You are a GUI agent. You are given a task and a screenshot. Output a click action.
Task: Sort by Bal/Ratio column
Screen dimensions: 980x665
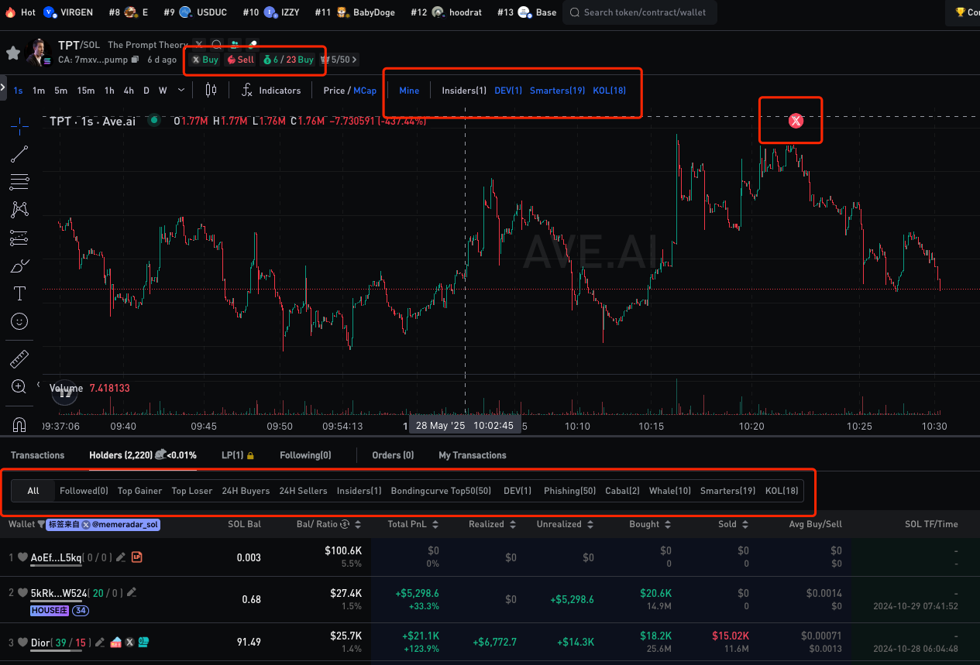tap(358, 524)
